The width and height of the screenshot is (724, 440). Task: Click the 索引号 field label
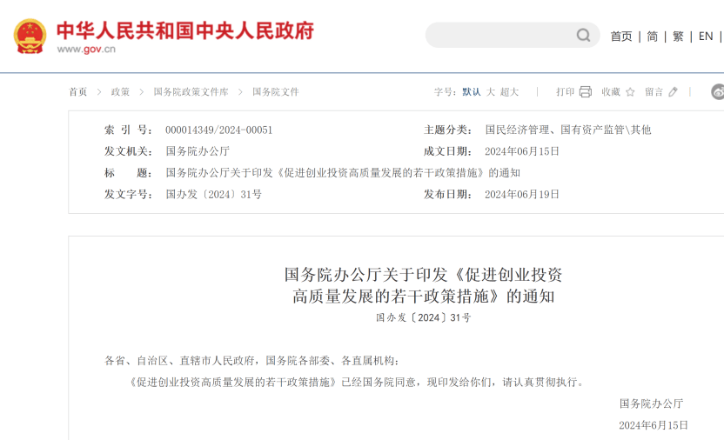tap(128, 130)
